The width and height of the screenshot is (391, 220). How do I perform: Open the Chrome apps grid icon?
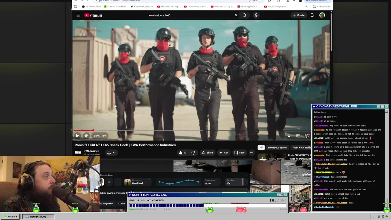(x=75, y=6)
